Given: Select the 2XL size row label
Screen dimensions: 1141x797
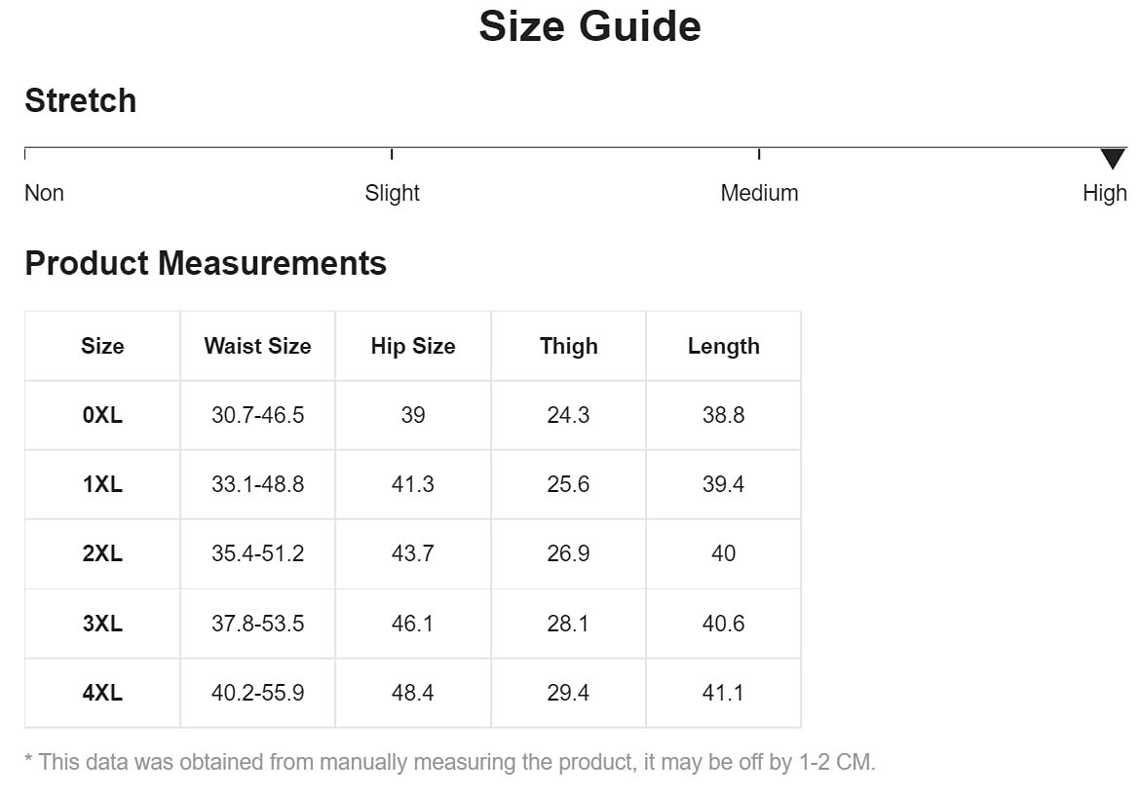Looking at the screenshot, I should coord(102,553).
